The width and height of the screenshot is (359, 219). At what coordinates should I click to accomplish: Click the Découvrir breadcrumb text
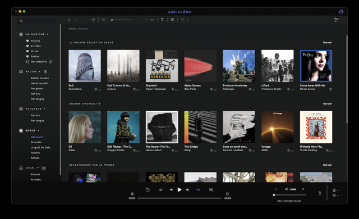[83, 29]
